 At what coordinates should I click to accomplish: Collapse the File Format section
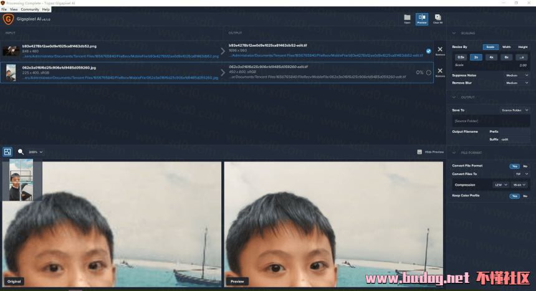[x=454, y=153]
